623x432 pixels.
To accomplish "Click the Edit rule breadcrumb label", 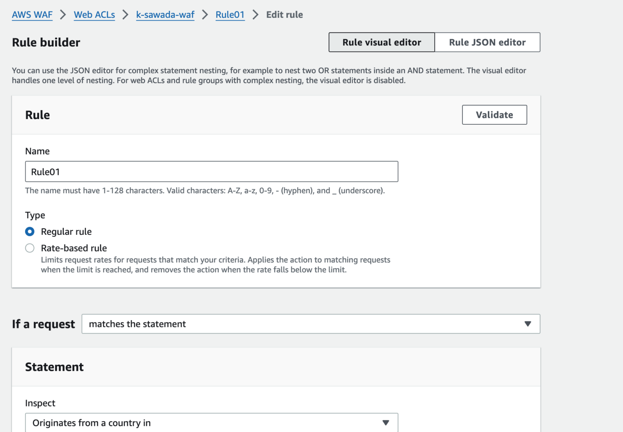I will pyautogui.click(x=284, y=15).
